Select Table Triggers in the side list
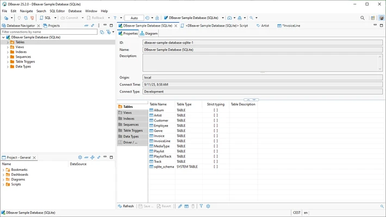This screenshot has height=217, width=386. click(133, 131)
